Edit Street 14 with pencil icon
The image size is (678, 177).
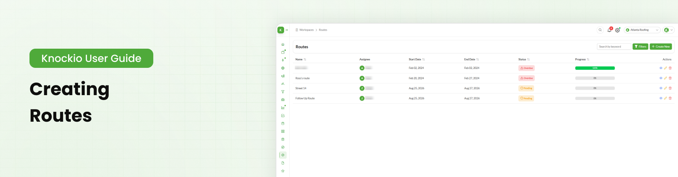665,88
